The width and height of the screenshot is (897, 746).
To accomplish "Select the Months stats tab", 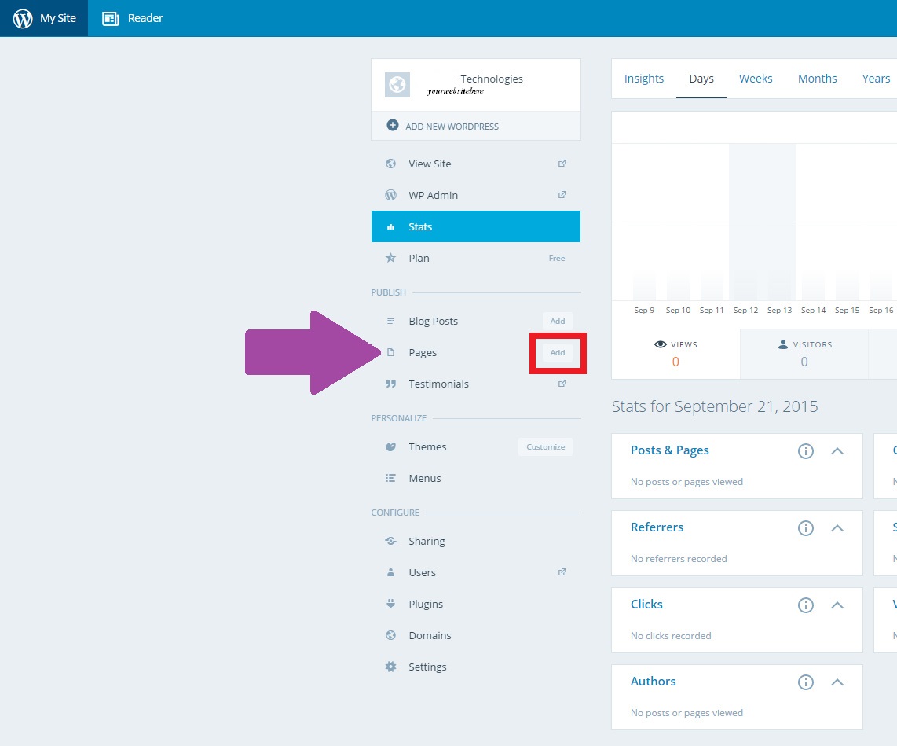I will pyautogui.click(x=817, y=79).
